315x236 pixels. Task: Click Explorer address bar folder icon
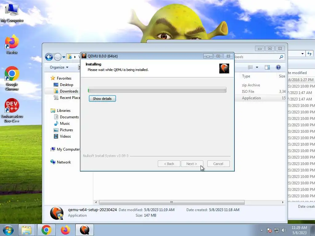click(70, 57)
